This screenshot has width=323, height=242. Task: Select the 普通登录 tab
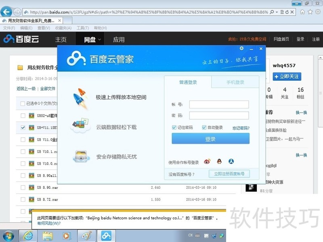[188, 82]
